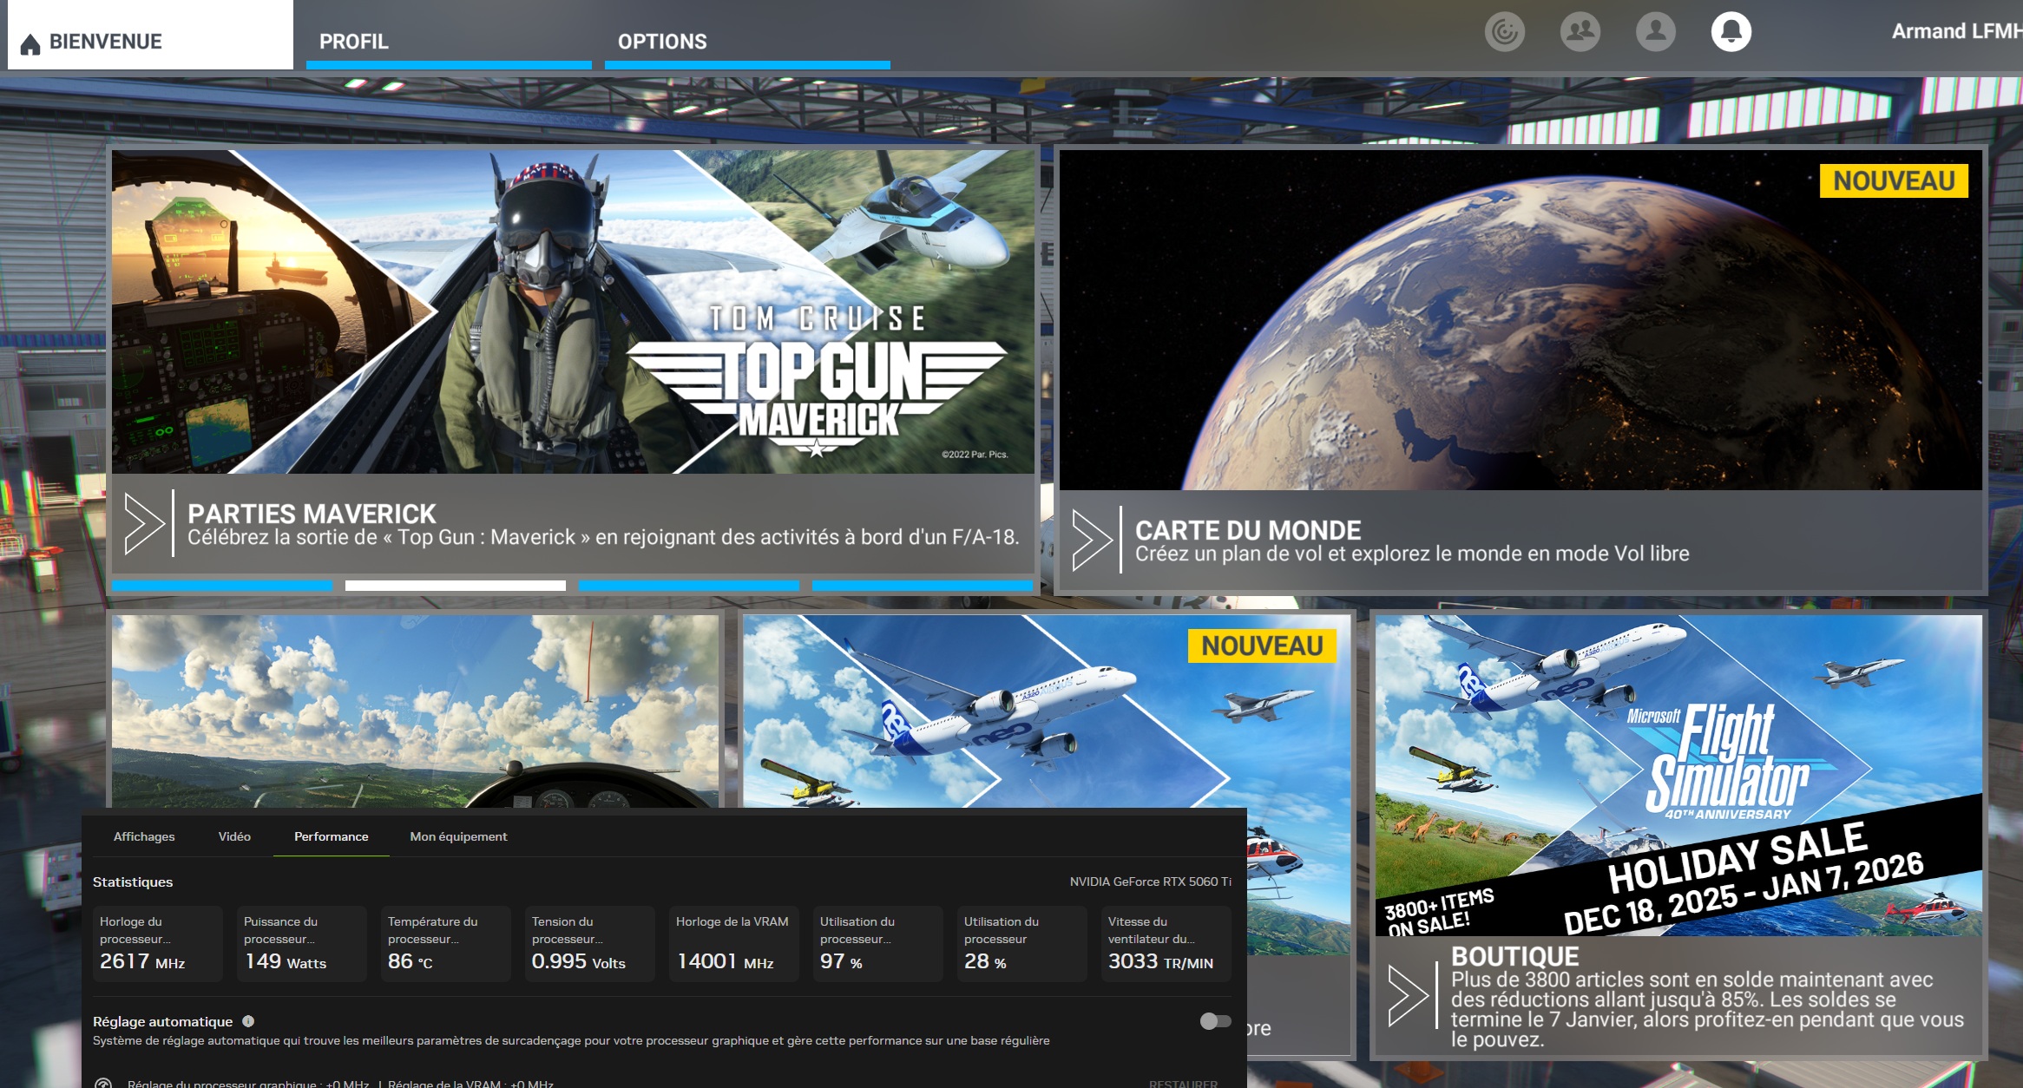The width and height of the screenshot is (2023, 1088).
Task: Click the arrow icon beside Parties Maverick
Action: pos(144,524)
